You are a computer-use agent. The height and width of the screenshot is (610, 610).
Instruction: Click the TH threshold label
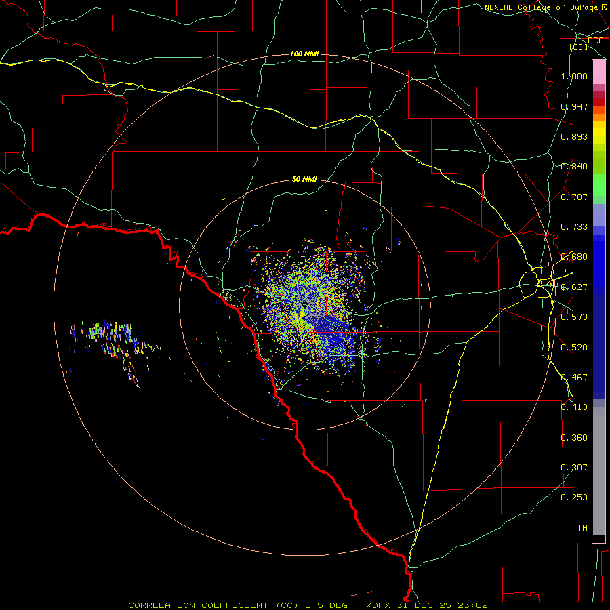[582, 528]
